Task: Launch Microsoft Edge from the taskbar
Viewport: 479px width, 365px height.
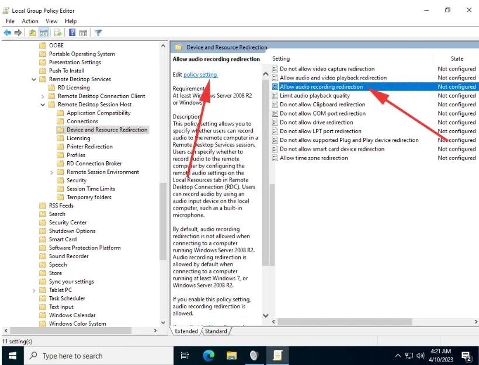Action: pyautogui.click(x=209, y=356)
